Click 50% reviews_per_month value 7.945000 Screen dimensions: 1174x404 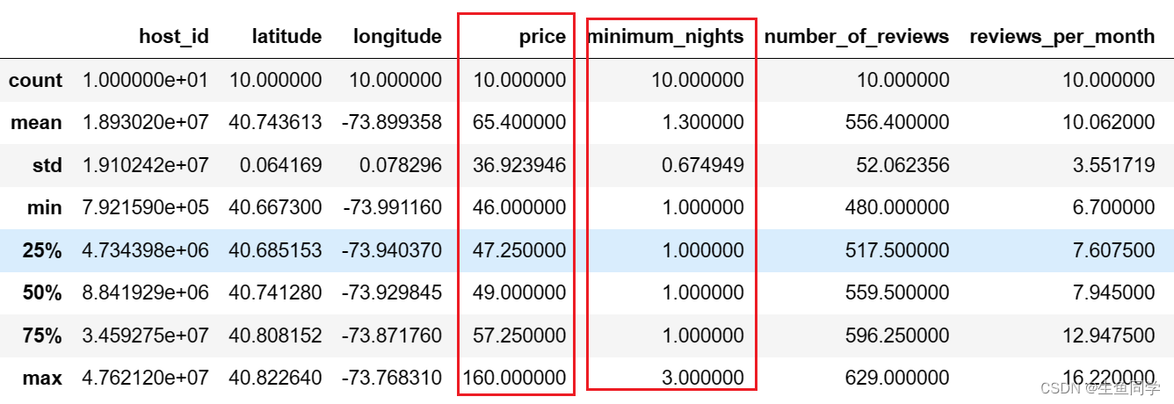tap(1113, 292)
